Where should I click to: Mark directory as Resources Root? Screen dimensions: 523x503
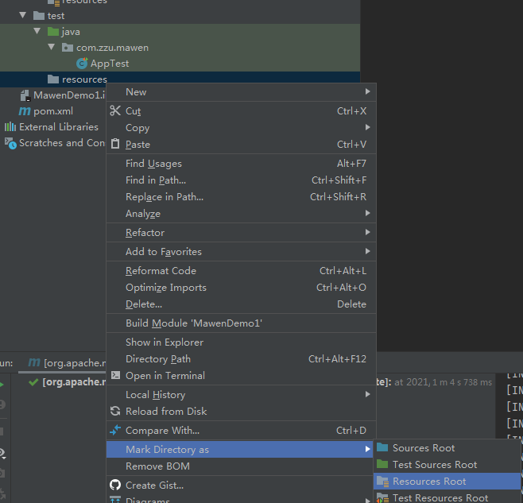pyautogui.click(x=447, y=481)
